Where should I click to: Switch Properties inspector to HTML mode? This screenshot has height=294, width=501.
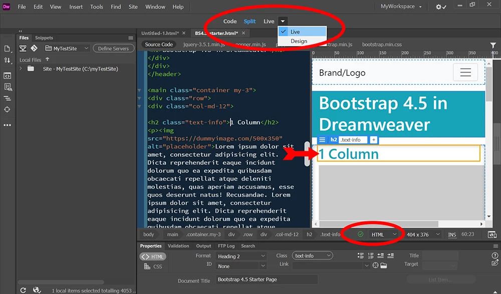point(153,256)
